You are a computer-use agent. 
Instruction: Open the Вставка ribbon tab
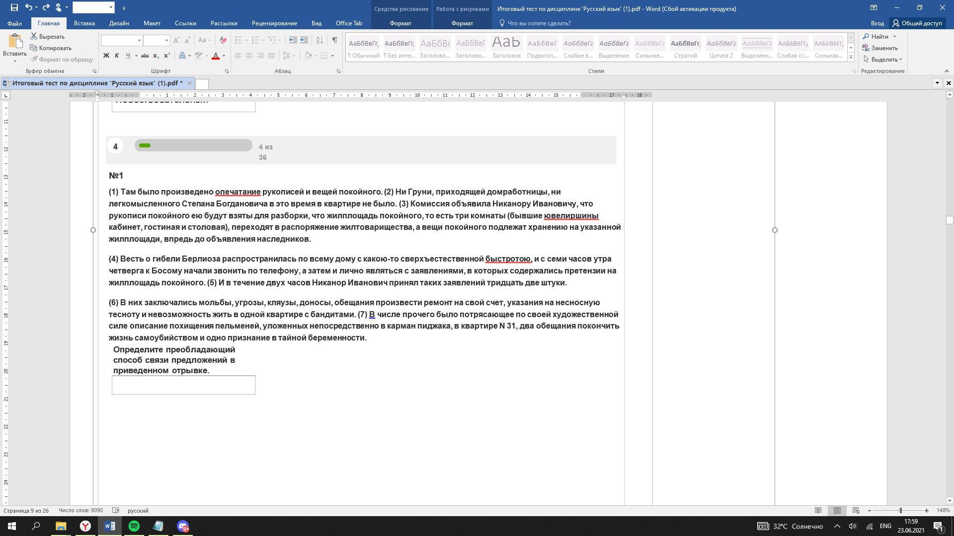[84, 23]
